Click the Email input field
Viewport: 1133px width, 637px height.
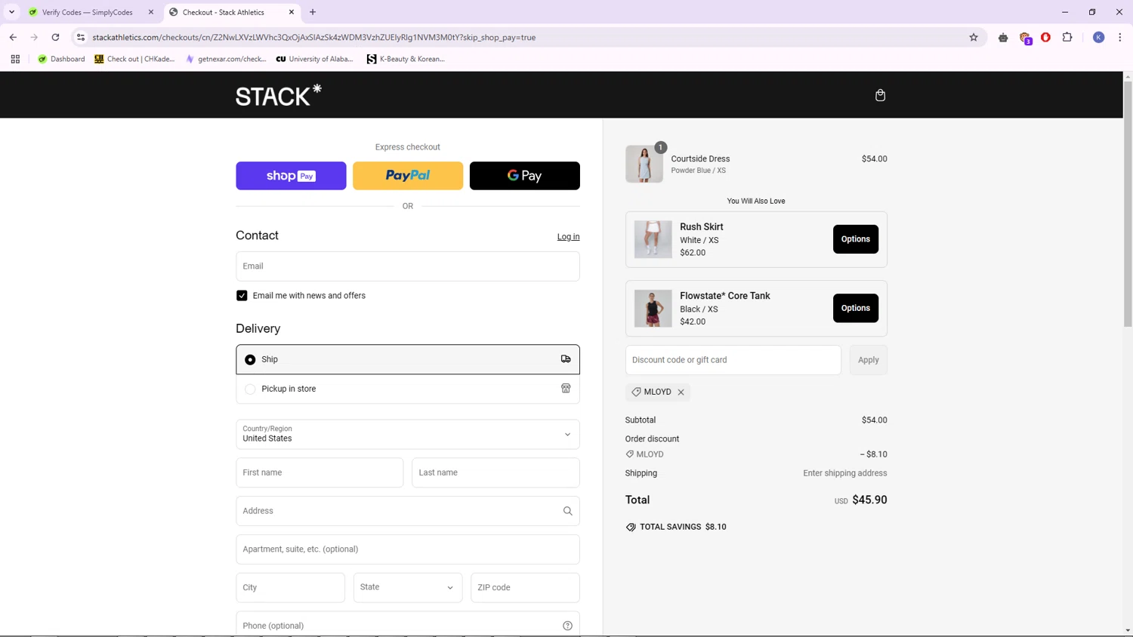408,266
